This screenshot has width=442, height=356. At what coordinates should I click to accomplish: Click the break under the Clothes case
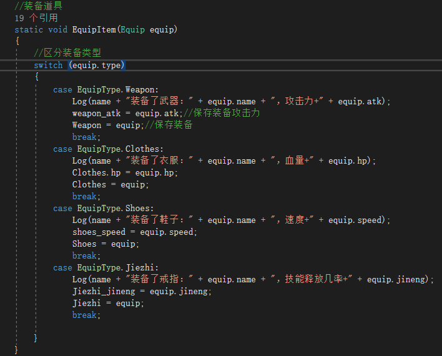pos(86,196)
